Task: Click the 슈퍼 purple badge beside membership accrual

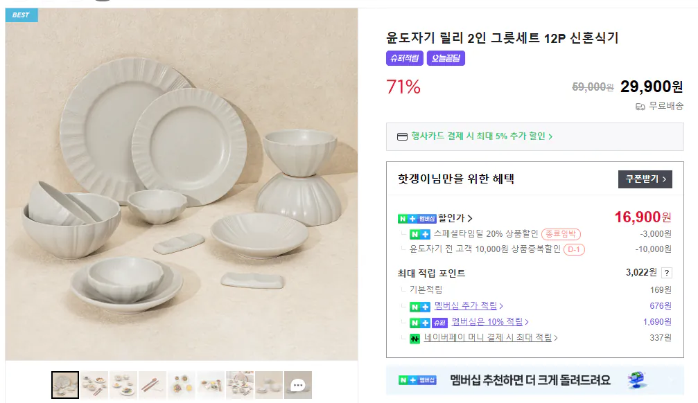Action: (x=441, y=322)
